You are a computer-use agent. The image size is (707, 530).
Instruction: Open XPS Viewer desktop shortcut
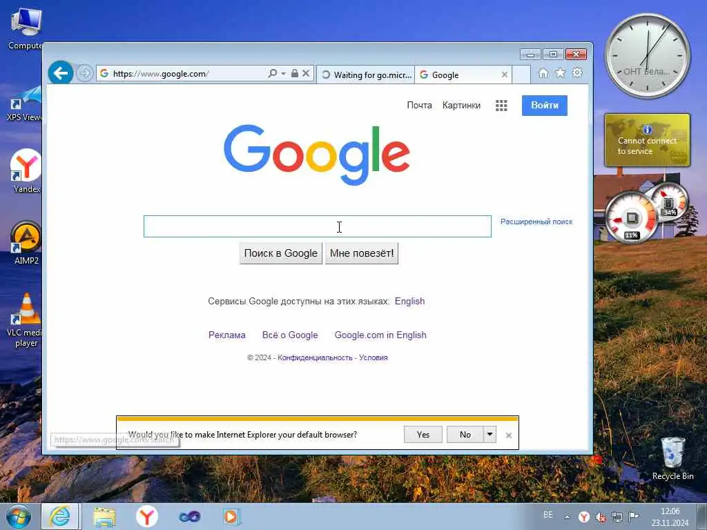[24, 104]
